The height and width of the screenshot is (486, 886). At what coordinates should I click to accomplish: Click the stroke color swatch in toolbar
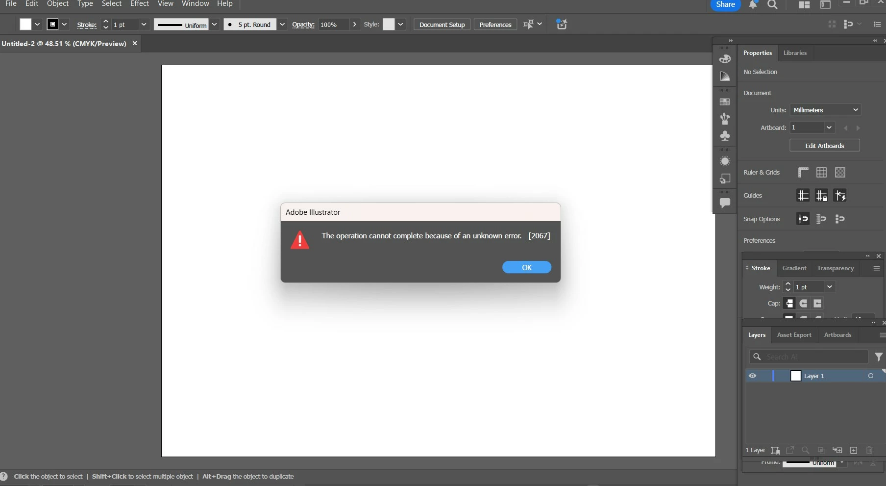click(x=52, y=25)
